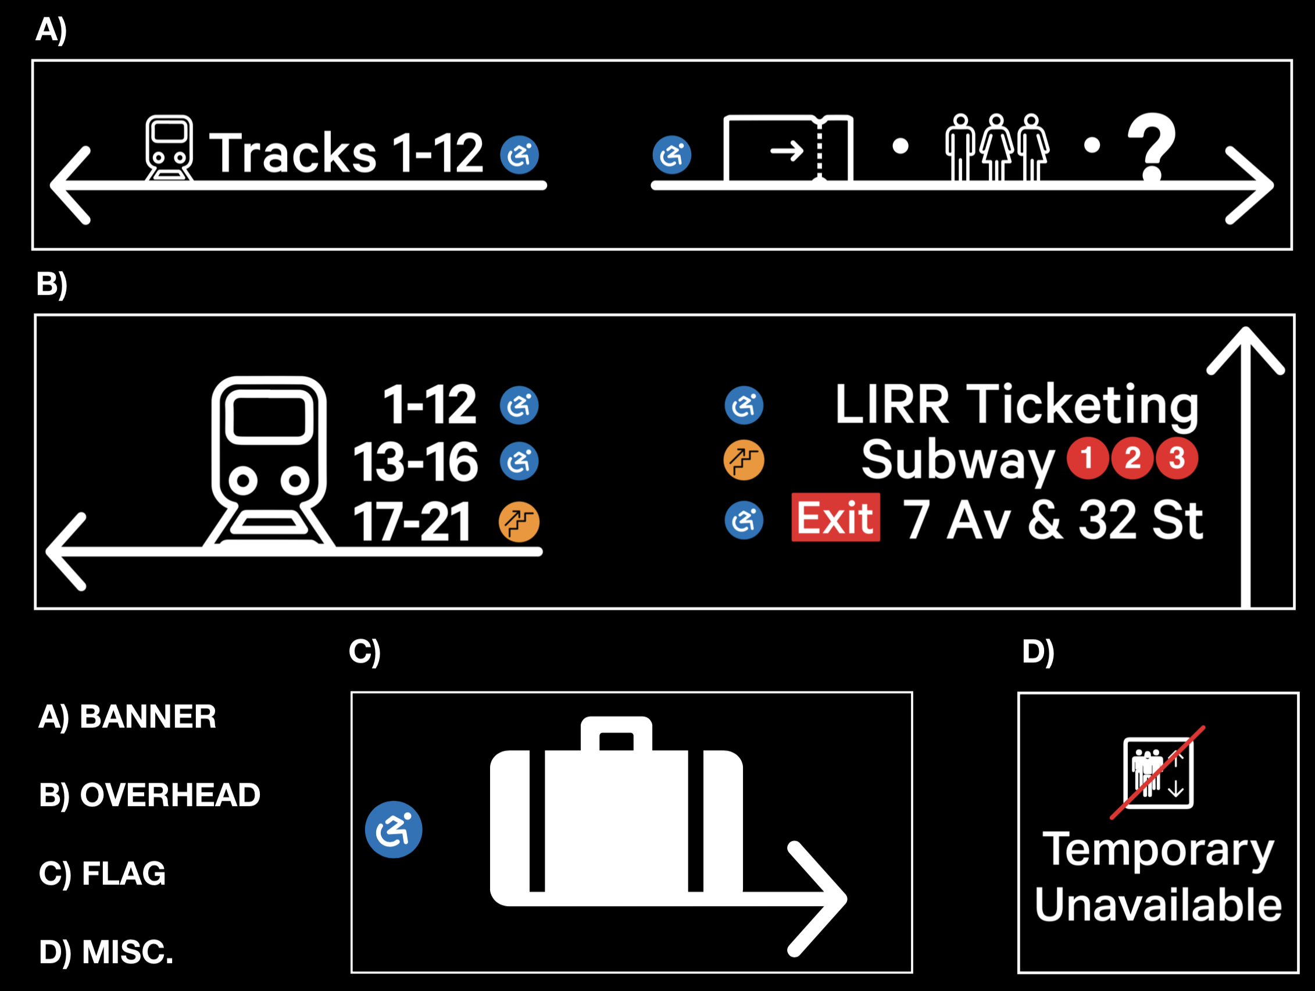This screenshot has width=1315, height=991.
Task: Click the A) BANNER legend entry
Action: coord(127,716)
